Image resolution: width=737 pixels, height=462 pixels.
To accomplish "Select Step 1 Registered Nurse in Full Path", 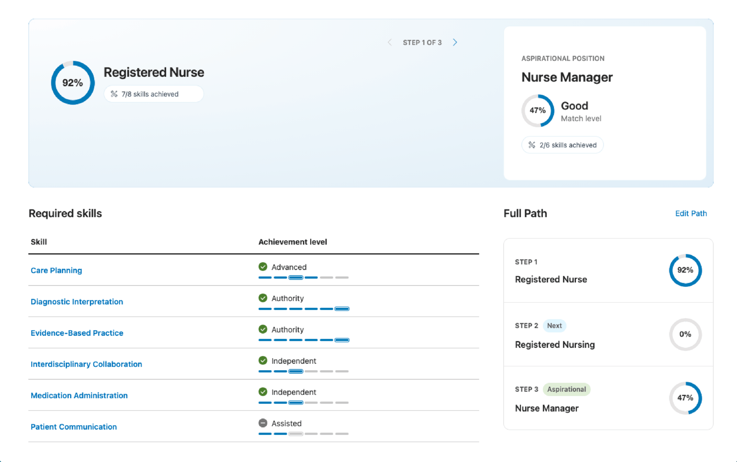I will (608, 270).
